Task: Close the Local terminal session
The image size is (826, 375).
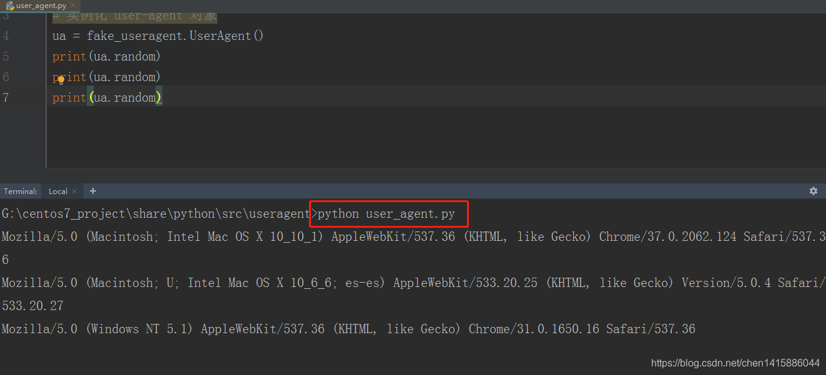Action: tap(74, 191)
